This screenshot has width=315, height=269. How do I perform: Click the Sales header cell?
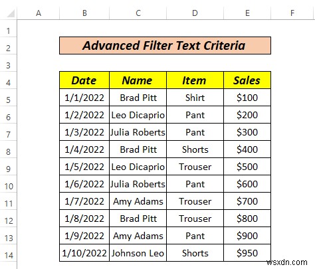[x=247, y=80]
